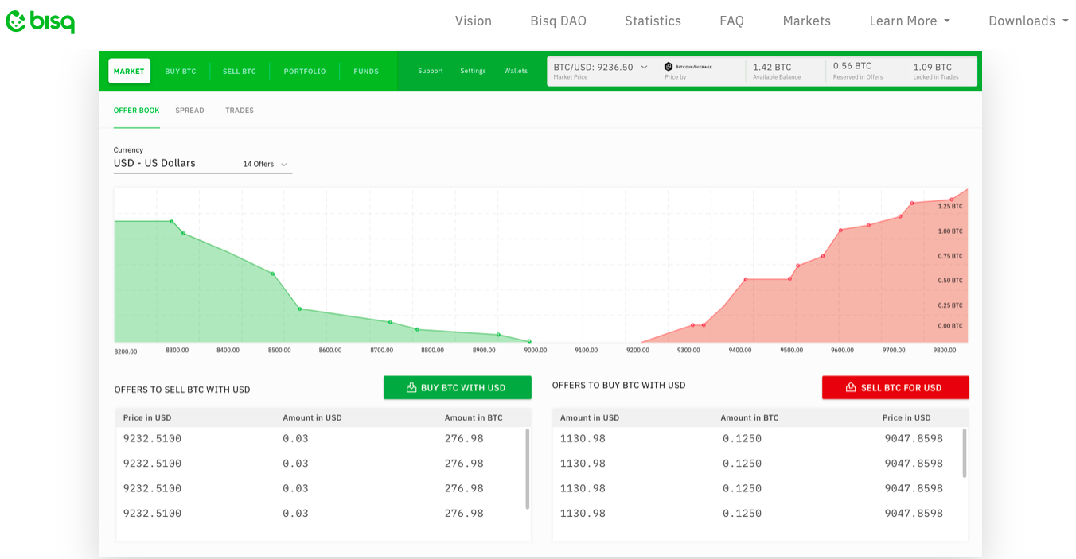
Task: Click the 1.09 BTC locked in trades
Action: tap(933, 68)
